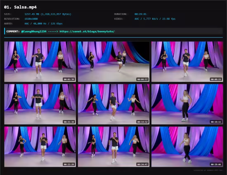This screenshot has width=227, height=175.
Task: Click the RESOLUTION: label
Action: point(12,19)
